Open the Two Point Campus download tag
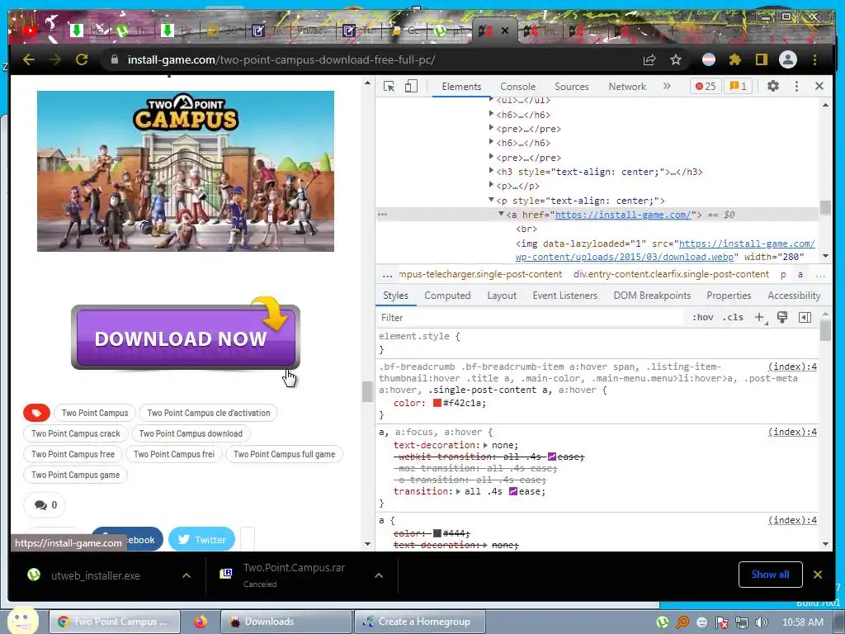 pyautogui.click(x=191, y=433)
